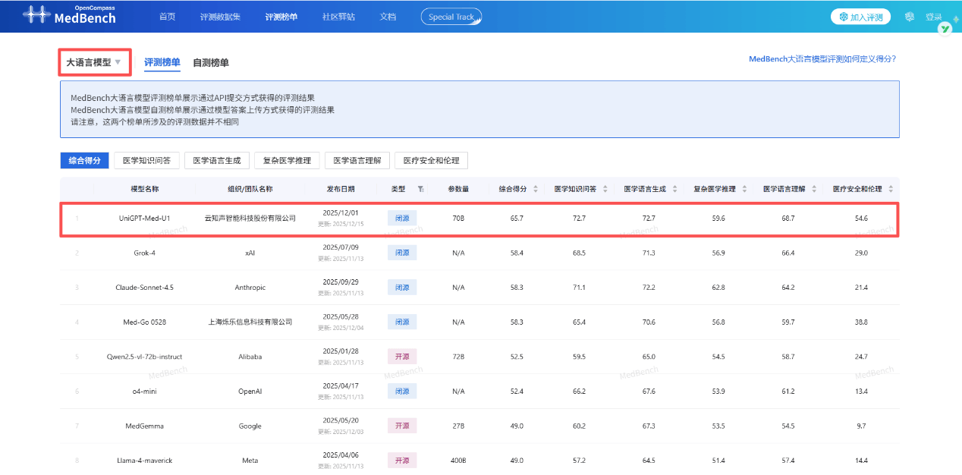This screenshot has width=962, height=475.
Task: Click the 闭源 tag on UniGPT-Med-U1 row
Action: (x=401, y=218)
